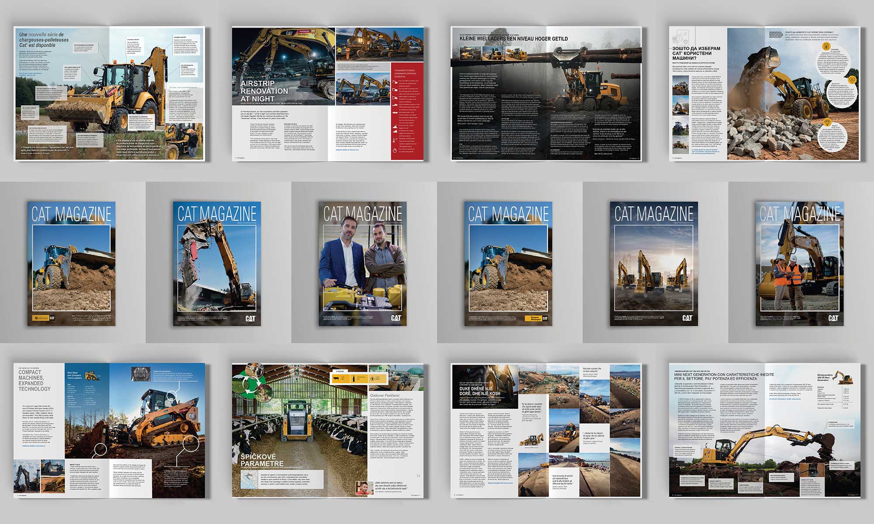
Task: Click the Croatia map inset on the Slovak spread
Action: (248, 479)
